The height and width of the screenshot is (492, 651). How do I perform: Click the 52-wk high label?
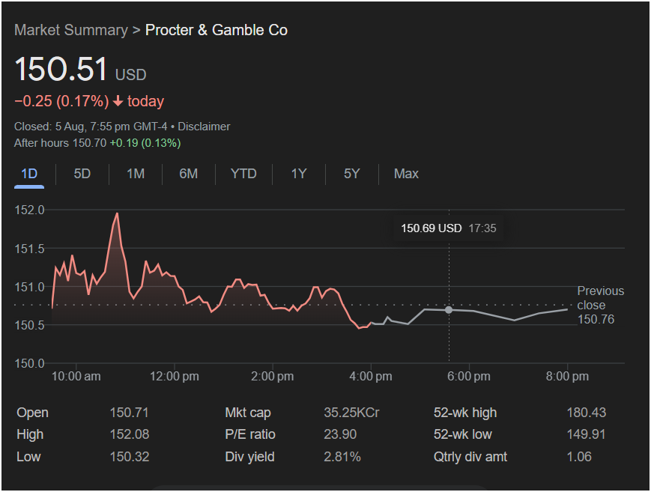click(465, 413)
